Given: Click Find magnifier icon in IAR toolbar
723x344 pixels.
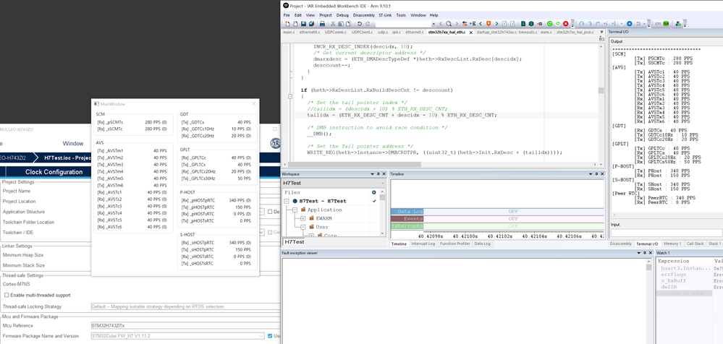Looking at the screenshot, I should coord(449,23).
